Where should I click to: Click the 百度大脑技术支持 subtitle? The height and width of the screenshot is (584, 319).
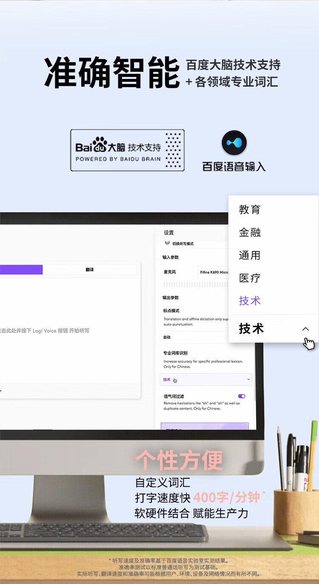pyautogui.click(x=234, y=65)
